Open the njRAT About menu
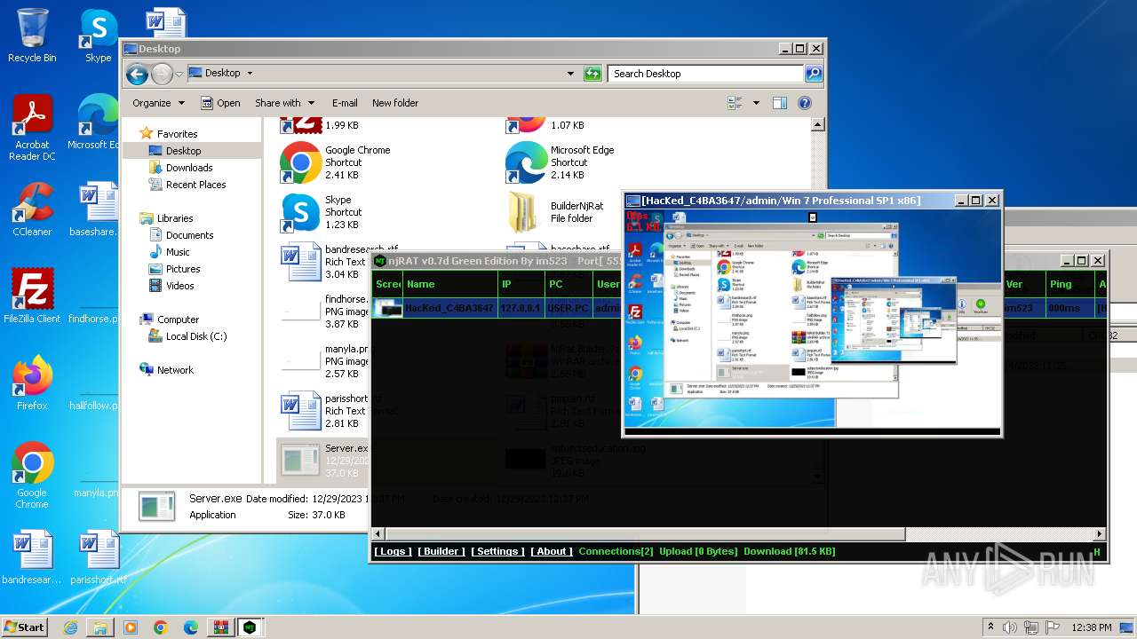The height and width of the screenshot is (639, 1137). [552, 551]
